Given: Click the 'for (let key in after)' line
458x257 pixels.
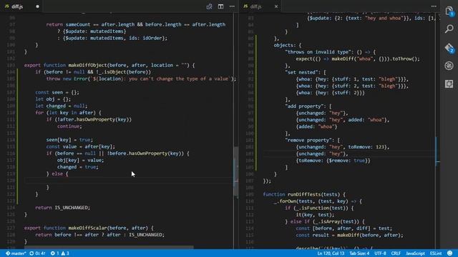Looking at the screenshot, I should coord(69,113).
